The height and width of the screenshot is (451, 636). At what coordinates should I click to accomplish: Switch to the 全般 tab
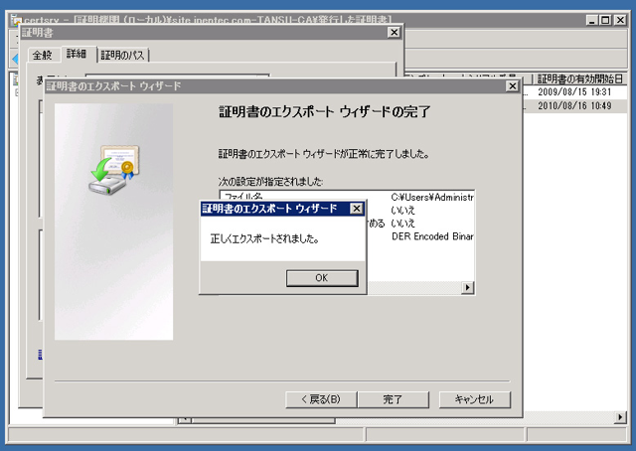[x=43, y=55]
